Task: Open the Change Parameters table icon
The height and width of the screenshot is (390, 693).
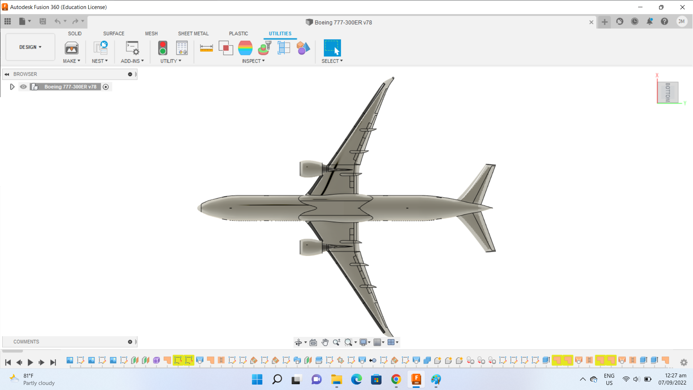Action: pyautogui.click(x=182, y=48)
